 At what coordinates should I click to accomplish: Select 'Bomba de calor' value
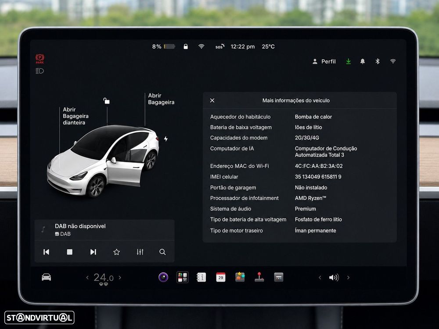tap(313, 117)
